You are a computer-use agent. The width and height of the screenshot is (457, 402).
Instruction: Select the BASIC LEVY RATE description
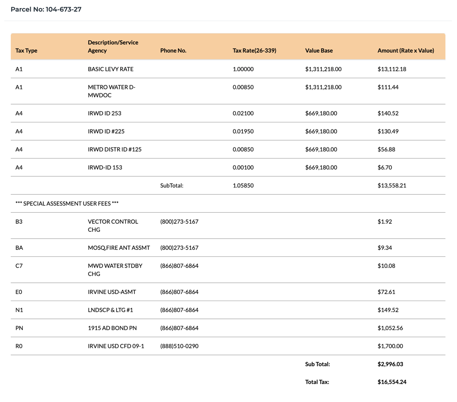(x=111, y=69)
